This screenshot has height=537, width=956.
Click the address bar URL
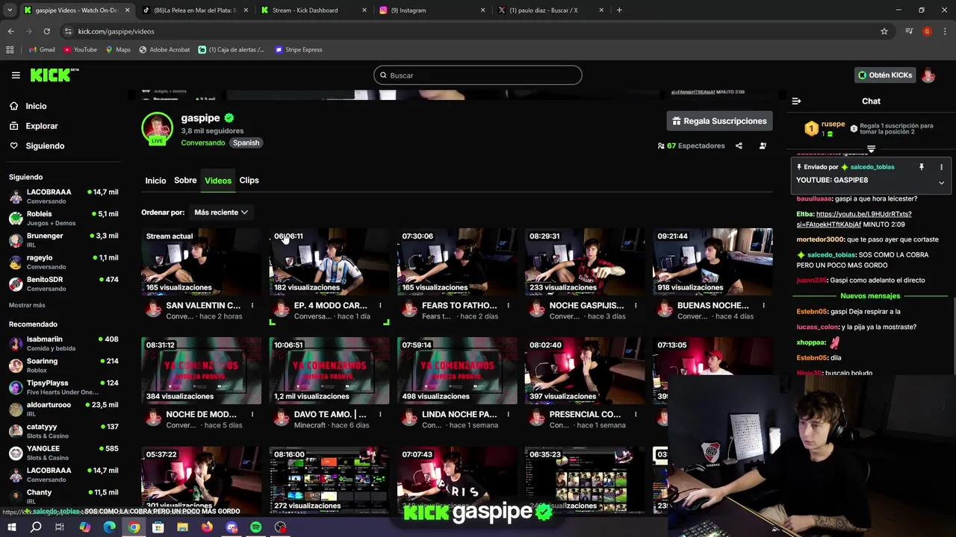pos(116,31)
